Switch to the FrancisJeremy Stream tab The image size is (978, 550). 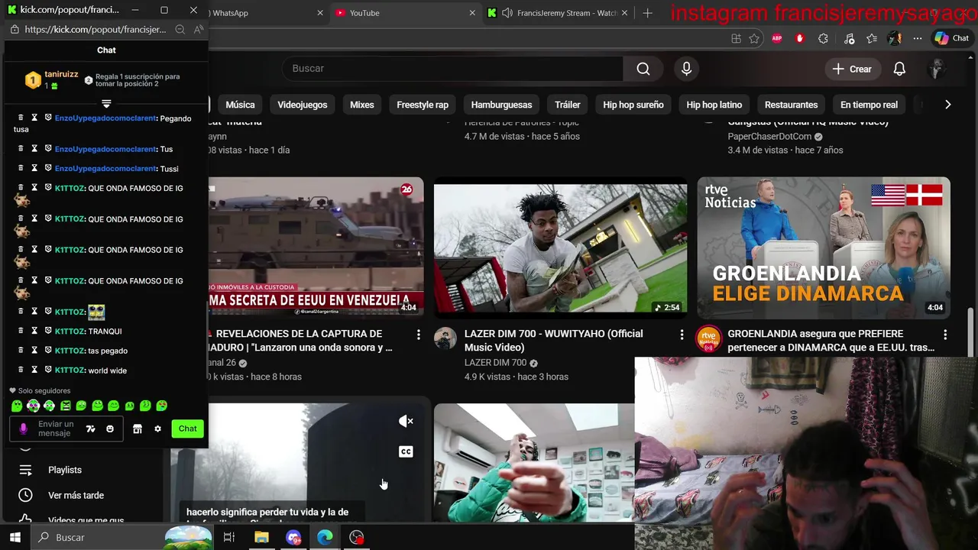click(x=558, y=13)
